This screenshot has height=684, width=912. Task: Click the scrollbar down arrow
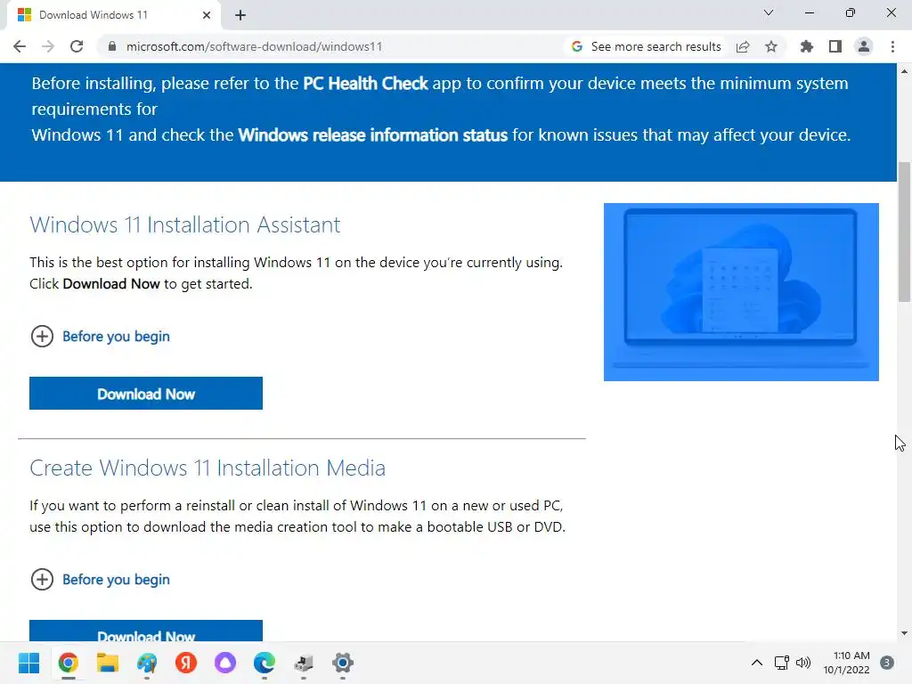pos(904,633)
